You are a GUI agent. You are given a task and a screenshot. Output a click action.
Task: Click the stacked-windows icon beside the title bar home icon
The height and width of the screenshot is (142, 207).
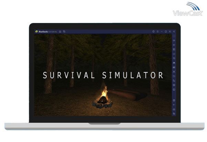coord(64,32)
